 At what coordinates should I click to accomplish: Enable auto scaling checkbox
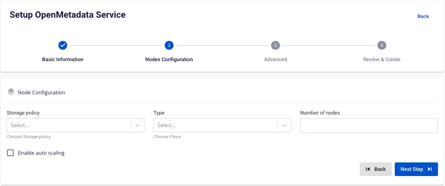[x=10, y=153]
